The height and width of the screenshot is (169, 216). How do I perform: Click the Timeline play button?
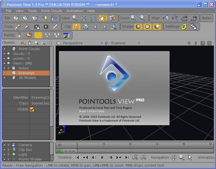tap(102, 158)
